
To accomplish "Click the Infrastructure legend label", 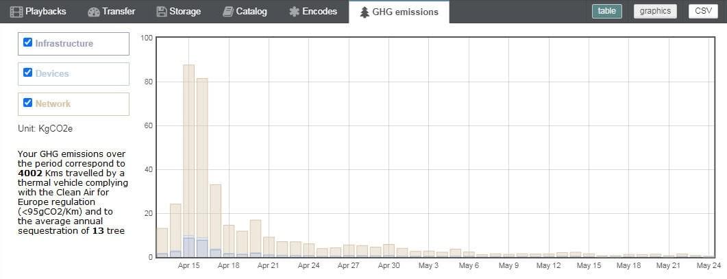I will point(64,44).
